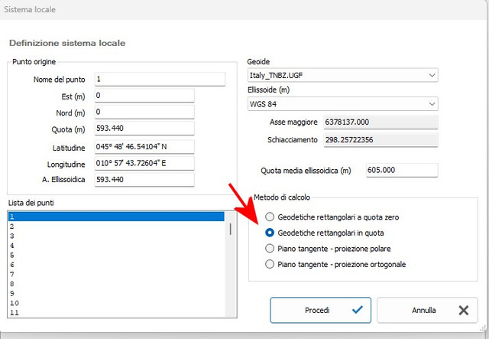Click the Quota (m) input field
The width and height of the screenshot is (489, 339).
(144, 129)
